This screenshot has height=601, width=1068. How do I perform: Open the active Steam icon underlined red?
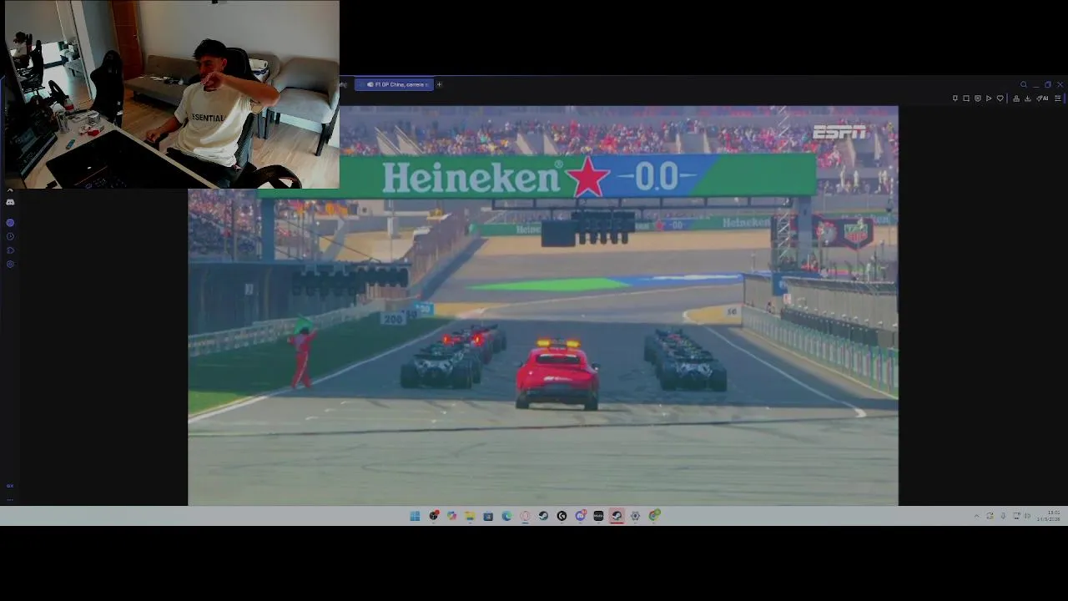(x=617, y=516)
